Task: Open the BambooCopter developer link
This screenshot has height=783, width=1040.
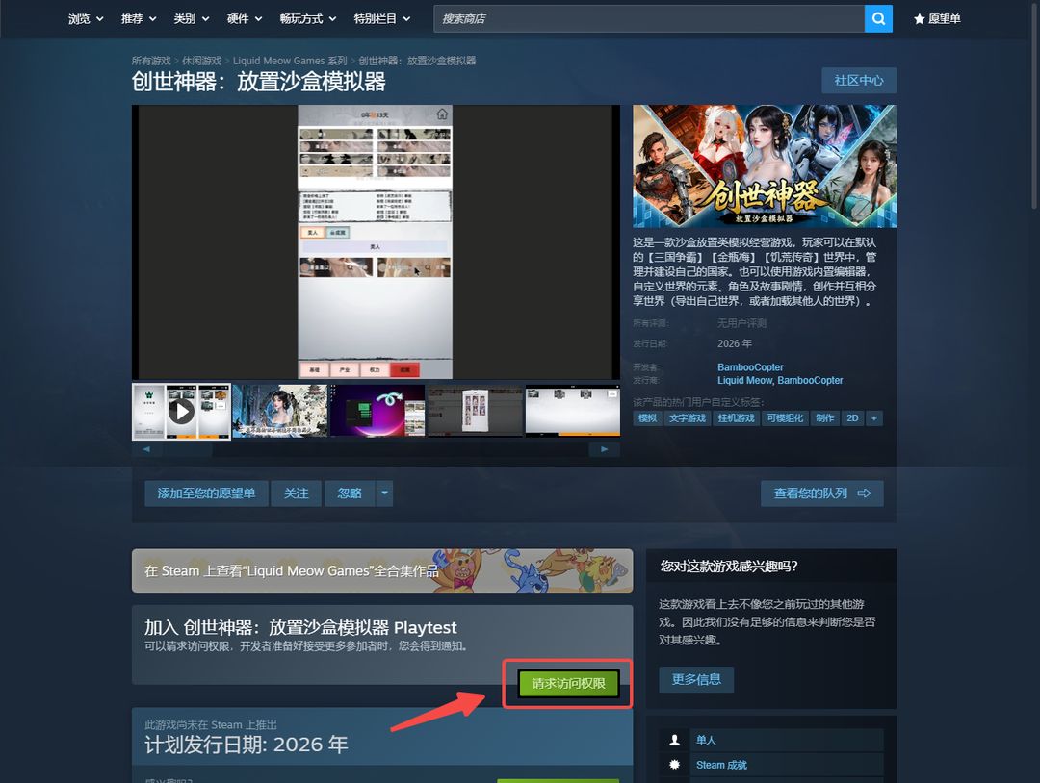Action: (x=750, y=367)
